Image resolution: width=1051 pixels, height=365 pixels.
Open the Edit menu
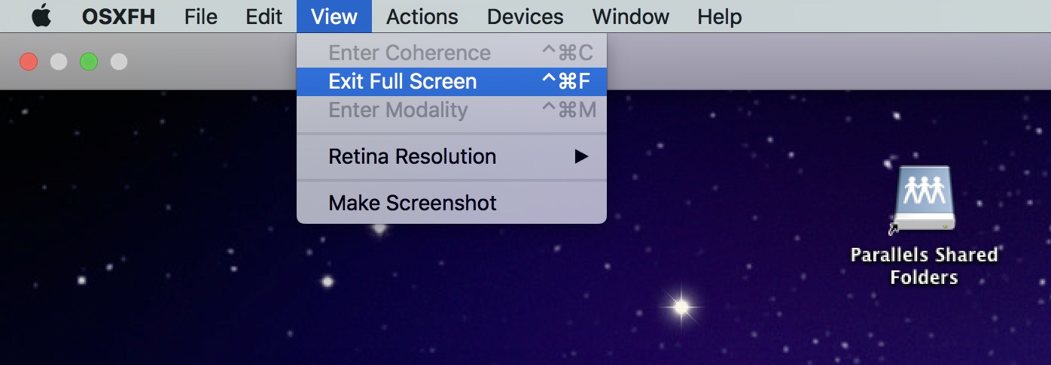264,17
